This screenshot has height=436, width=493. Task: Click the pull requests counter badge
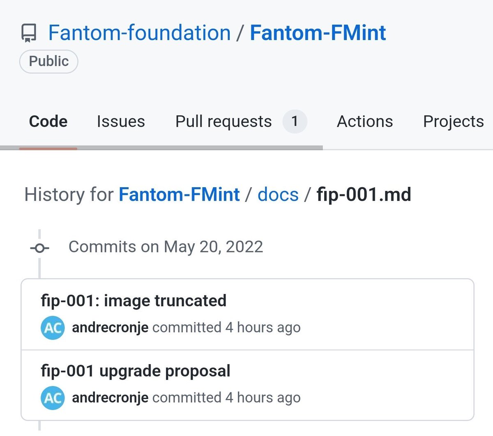(x=295, y=121)
